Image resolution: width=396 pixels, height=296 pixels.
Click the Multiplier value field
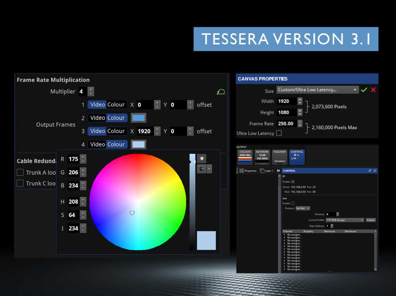tap(81, 91)
